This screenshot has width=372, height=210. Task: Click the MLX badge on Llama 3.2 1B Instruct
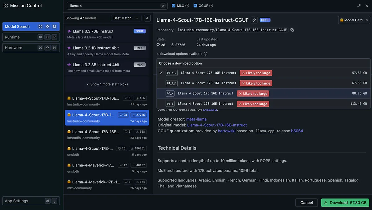coord(139,48)
